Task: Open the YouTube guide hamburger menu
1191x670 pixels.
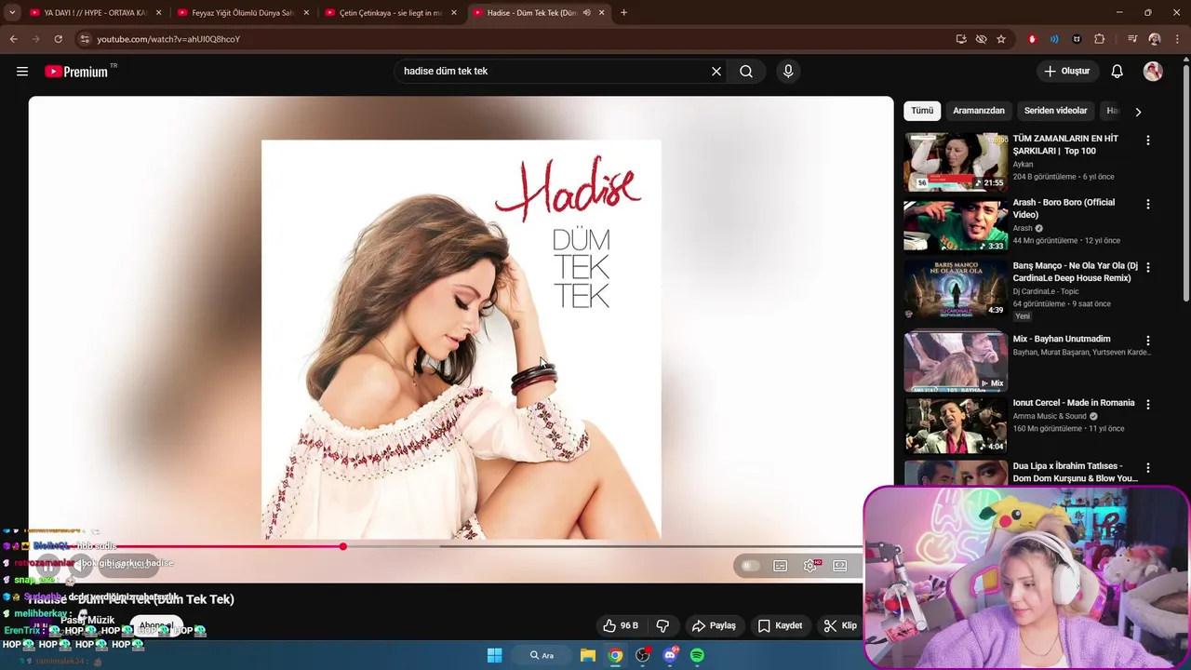Action: [x=22, y=72]
